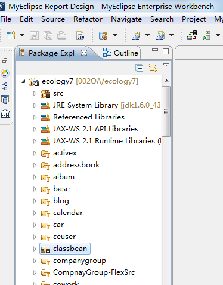Click the src source folder icon
223x285 pixels.
(x=45, y=93)
